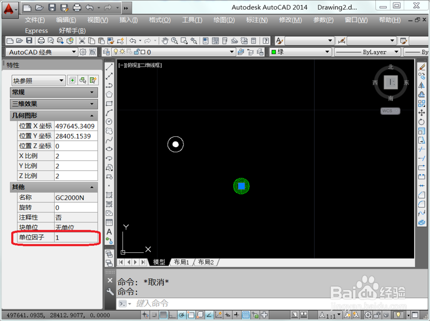
Task: Select the Polygon draw tool
Action: pyautogui.click(x=109, y=94)
